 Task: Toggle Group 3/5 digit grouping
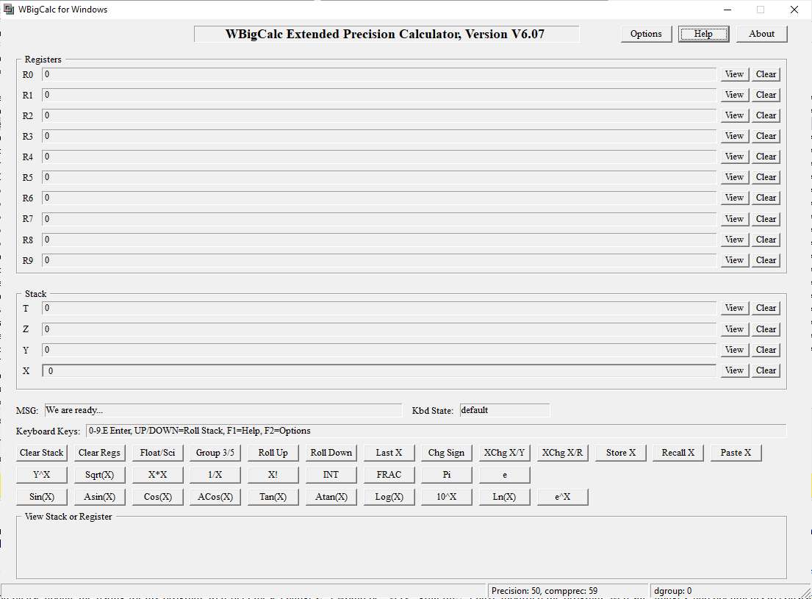click(215, 453)
